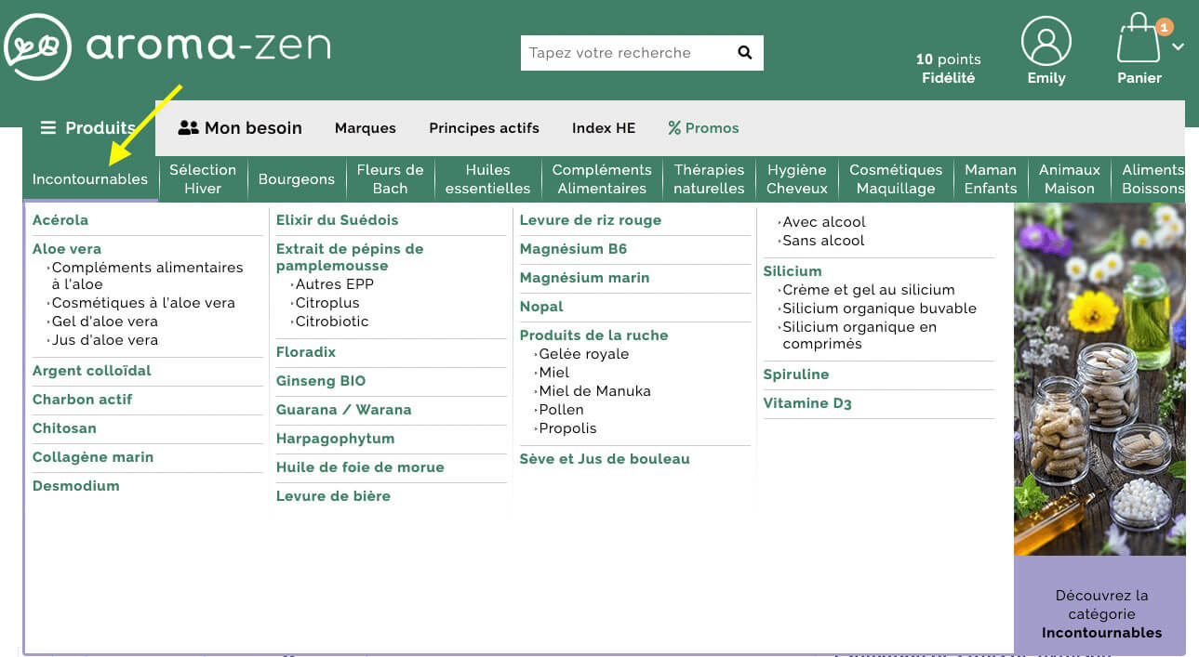1199x657 pixels.
Task: Select the Compléments Alimentaires category tab
Action: (602, 179)
